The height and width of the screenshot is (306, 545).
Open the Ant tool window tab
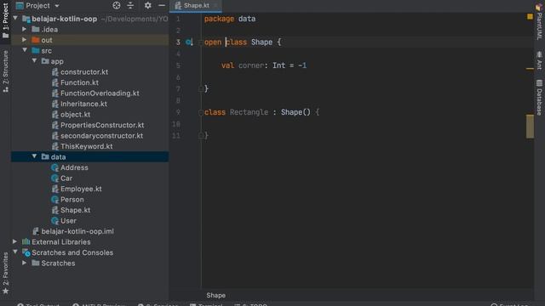[x=539, y=60]
